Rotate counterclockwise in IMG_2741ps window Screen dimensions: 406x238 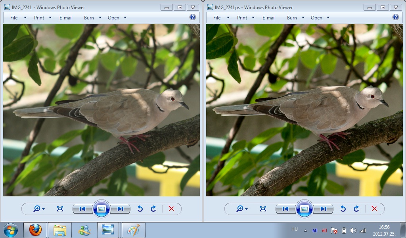(343, 209)
